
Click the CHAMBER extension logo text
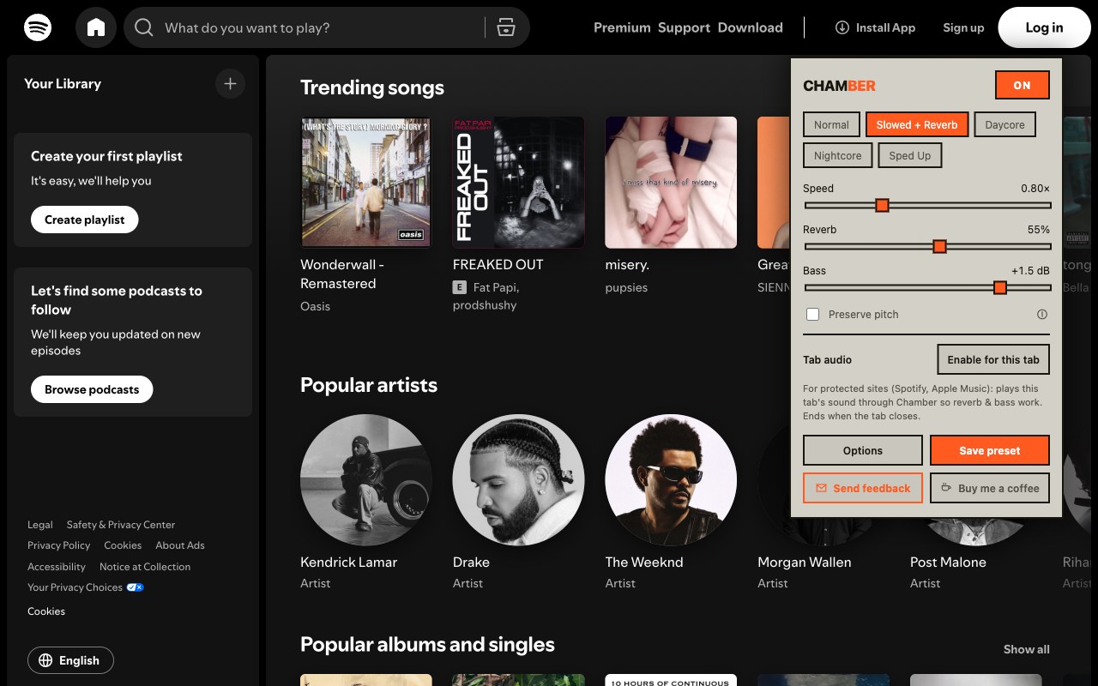839,86
